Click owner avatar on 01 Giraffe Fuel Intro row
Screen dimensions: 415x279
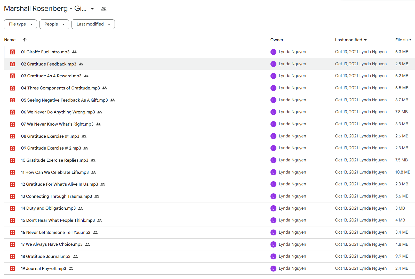click(273, 52)
